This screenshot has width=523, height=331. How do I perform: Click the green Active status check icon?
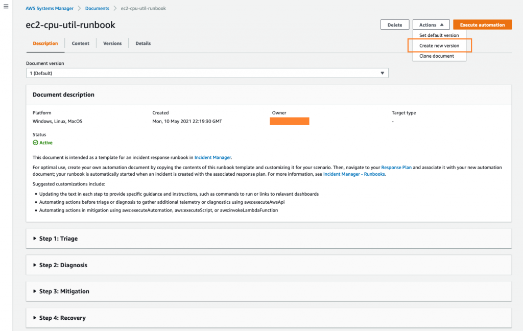point(34,143)
